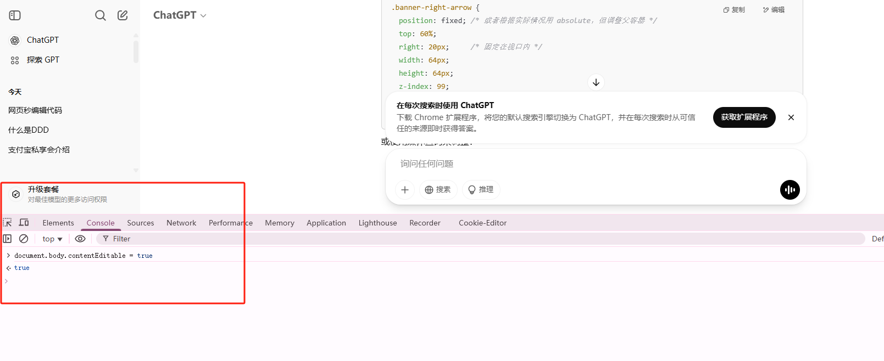Click the scroll-to-bottom arrow button

(596, 82)
